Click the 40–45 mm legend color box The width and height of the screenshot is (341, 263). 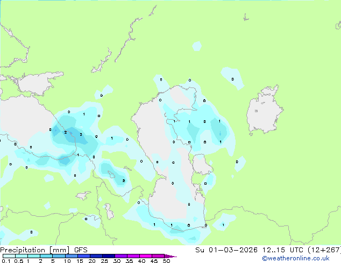click(x=146, y=256)
